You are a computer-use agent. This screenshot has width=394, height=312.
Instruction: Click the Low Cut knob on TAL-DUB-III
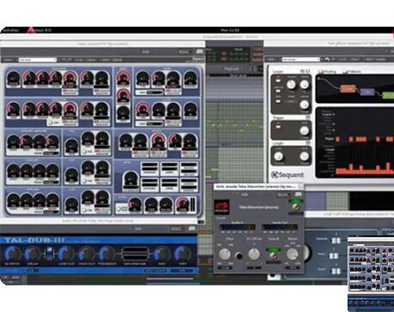[x=66, y=254]
